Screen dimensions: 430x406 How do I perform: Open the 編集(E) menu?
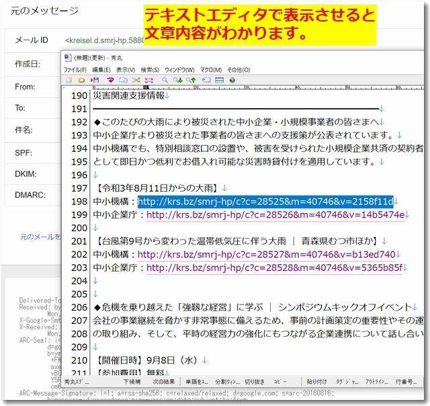[x=101, y=70]
